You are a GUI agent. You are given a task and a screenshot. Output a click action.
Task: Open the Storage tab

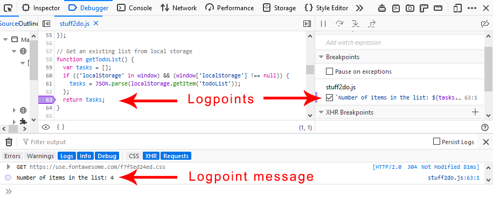279,8
